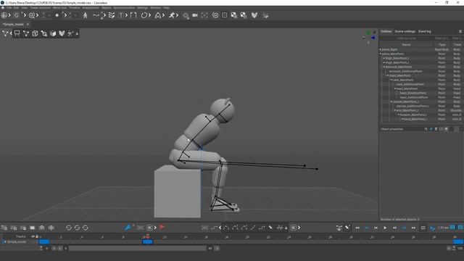Click the Filter by name field

406,38
